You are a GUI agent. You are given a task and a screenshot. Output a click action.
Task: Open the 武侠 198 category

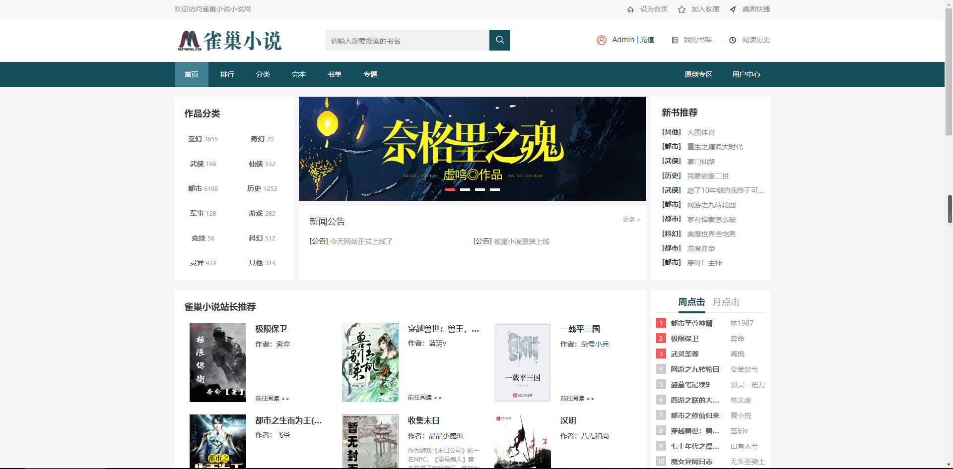point(203,164)
